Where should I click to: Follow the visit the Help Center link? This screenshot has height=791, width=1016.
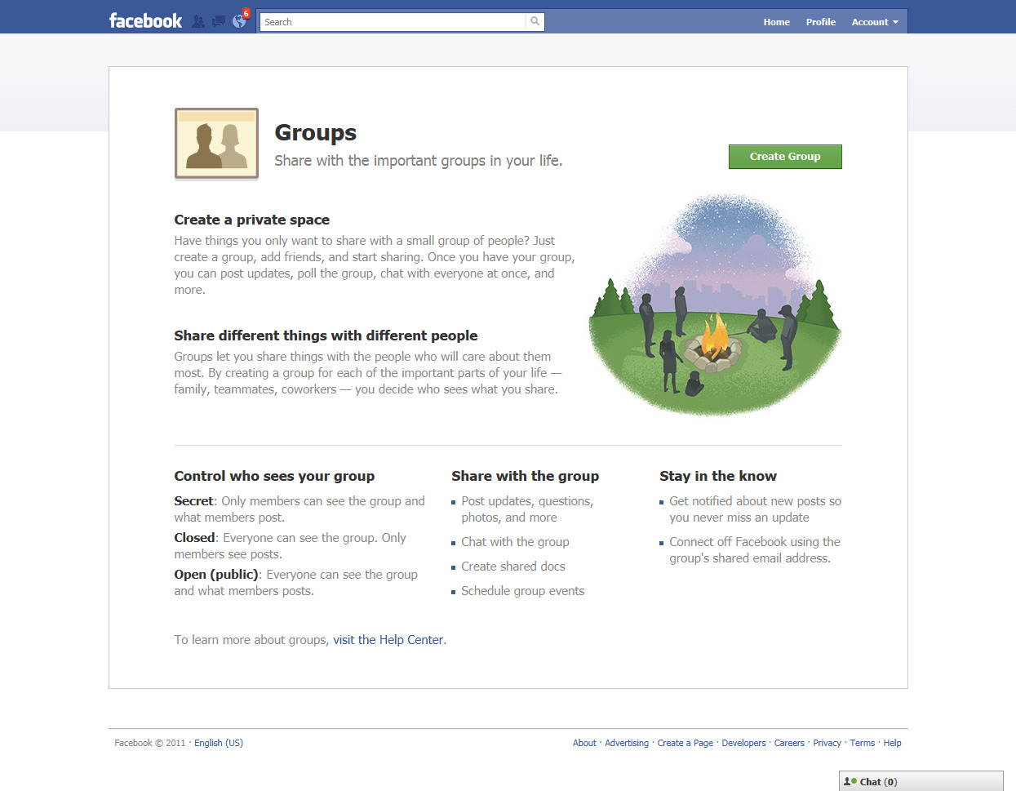point(388,640)
